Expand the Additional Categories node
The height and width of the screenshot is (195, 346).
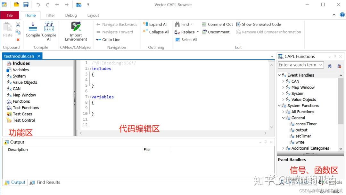284,148
